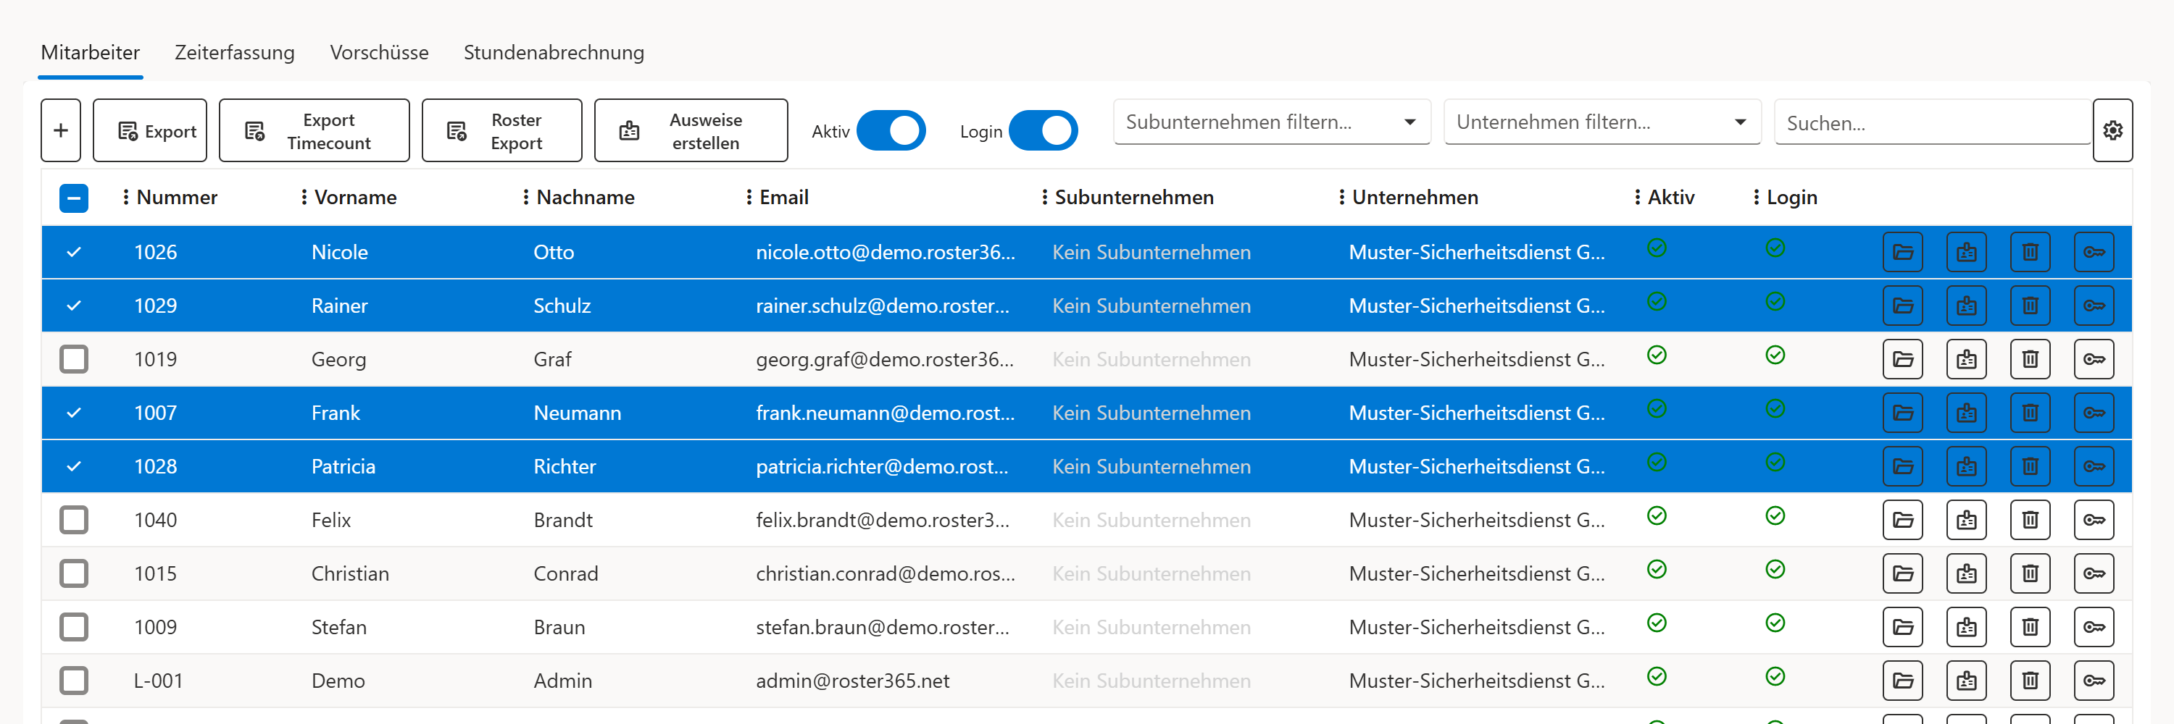Click the select-all header checkbox
This screenshot has height=724, width=2174.
[74, 198]
